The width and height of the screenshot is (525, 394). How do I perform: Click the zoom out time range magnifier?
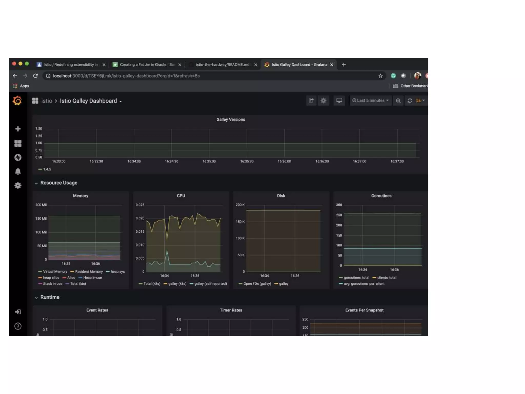coord(398,101)
